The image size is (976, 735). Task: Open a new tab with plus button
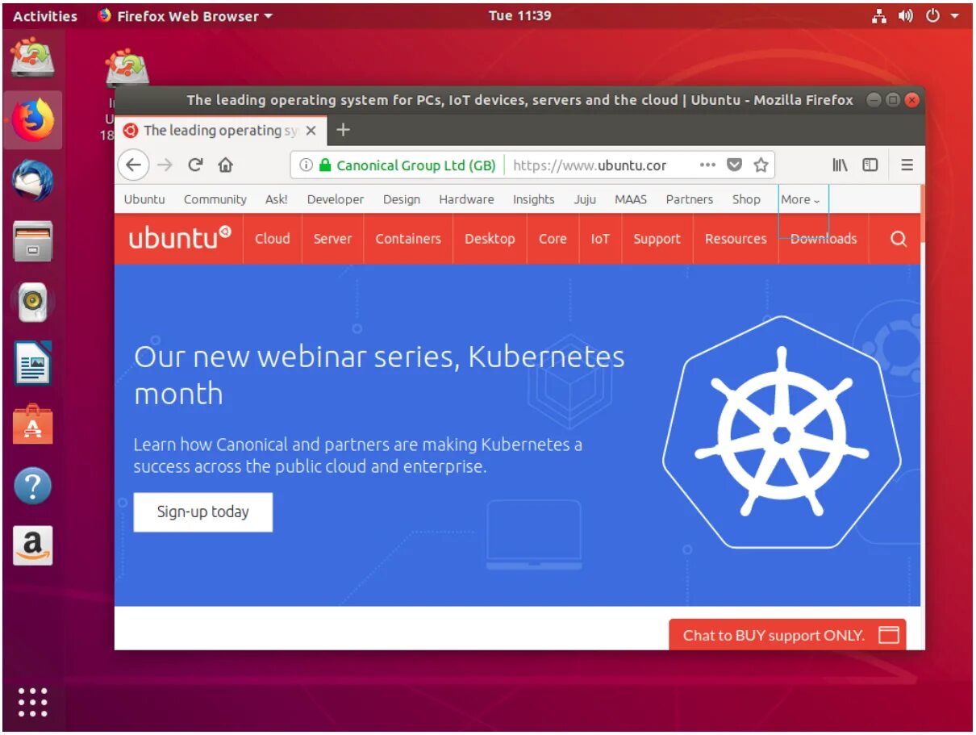click(343, 130)
